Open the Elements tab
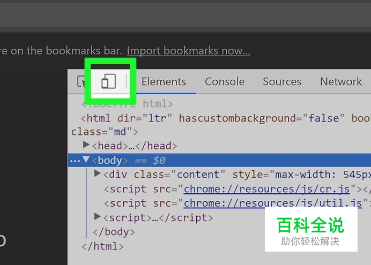Image resolution: width=371 pixels, height=265 pixels. [164, 82]
